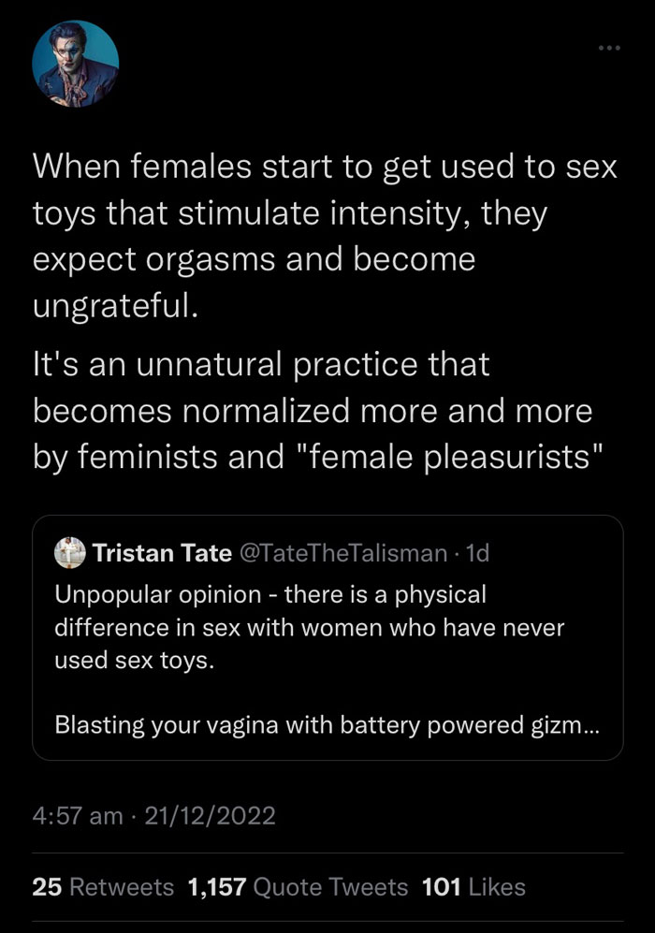Open the 21/12/2022 date link
The image size is (655, 933).
[210, 816]
